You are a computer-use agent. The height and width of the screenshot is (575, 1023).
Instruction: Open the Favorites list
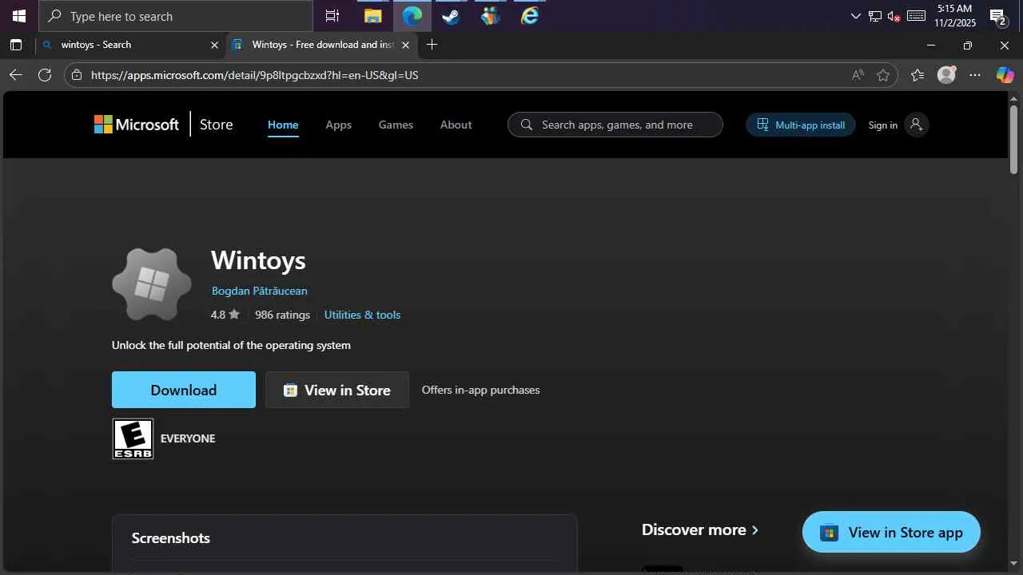click(x=918, y=75)
